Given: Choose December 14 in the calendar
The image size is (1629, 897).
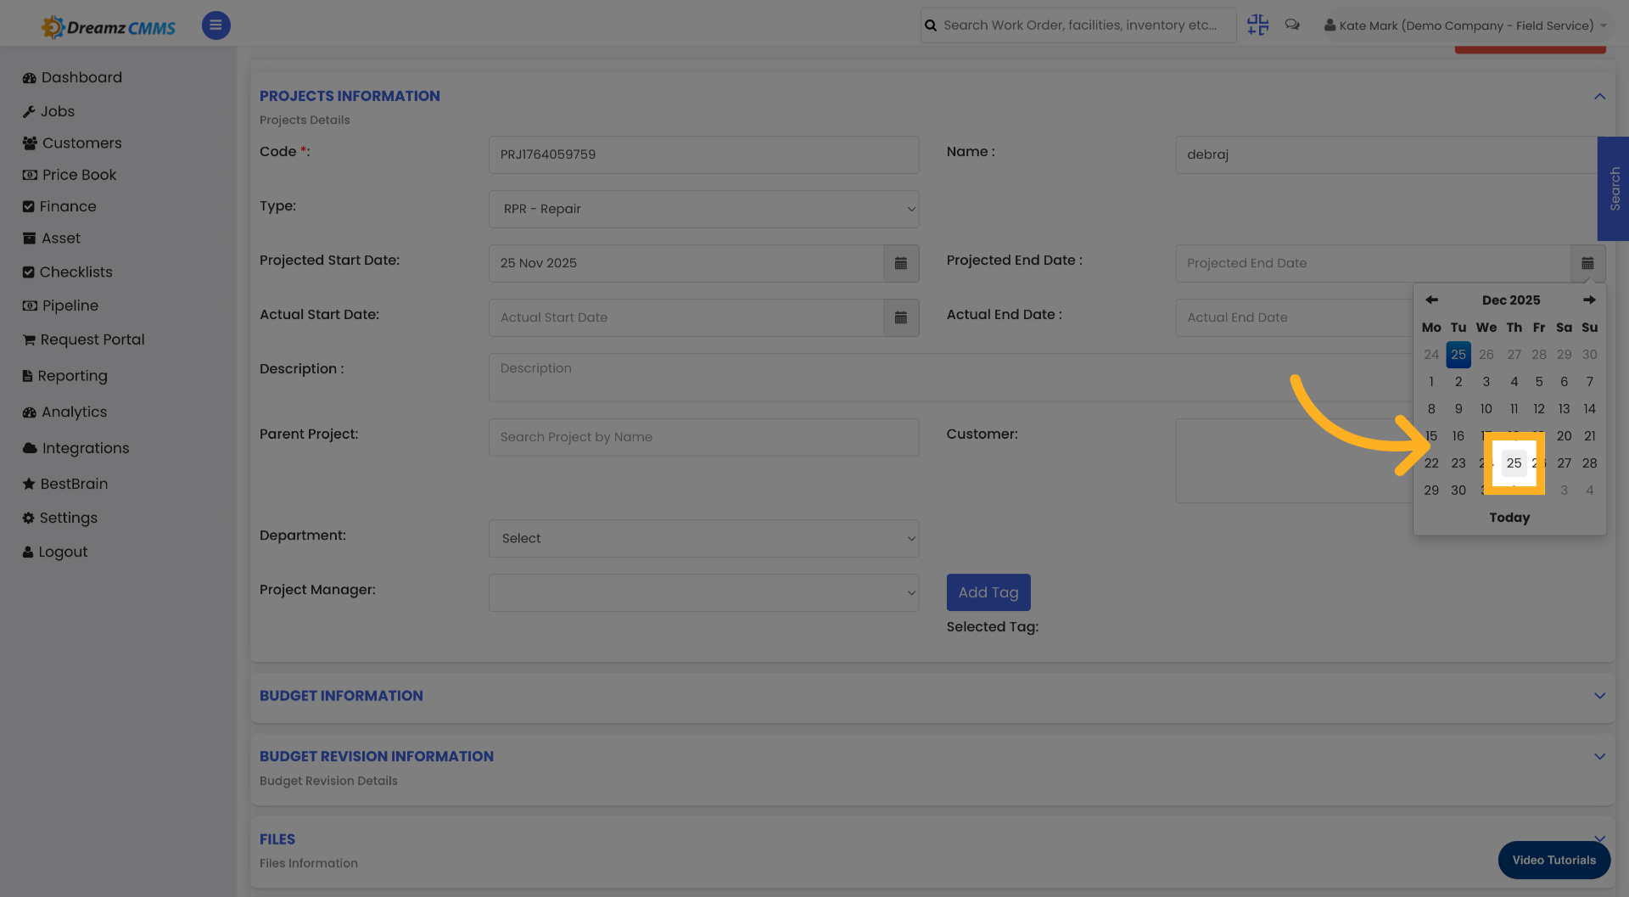Looking at the screenshot, I should click(1589, 409).
